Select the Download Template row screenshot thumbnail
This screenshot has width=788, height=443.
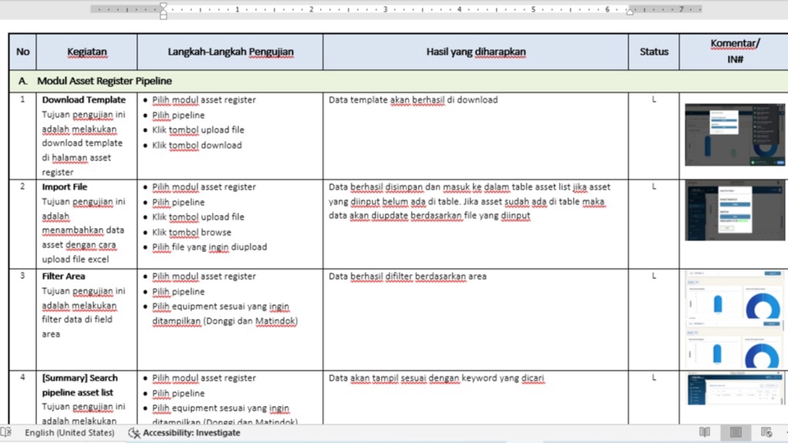pyautogui.click(x=735, y=135)
